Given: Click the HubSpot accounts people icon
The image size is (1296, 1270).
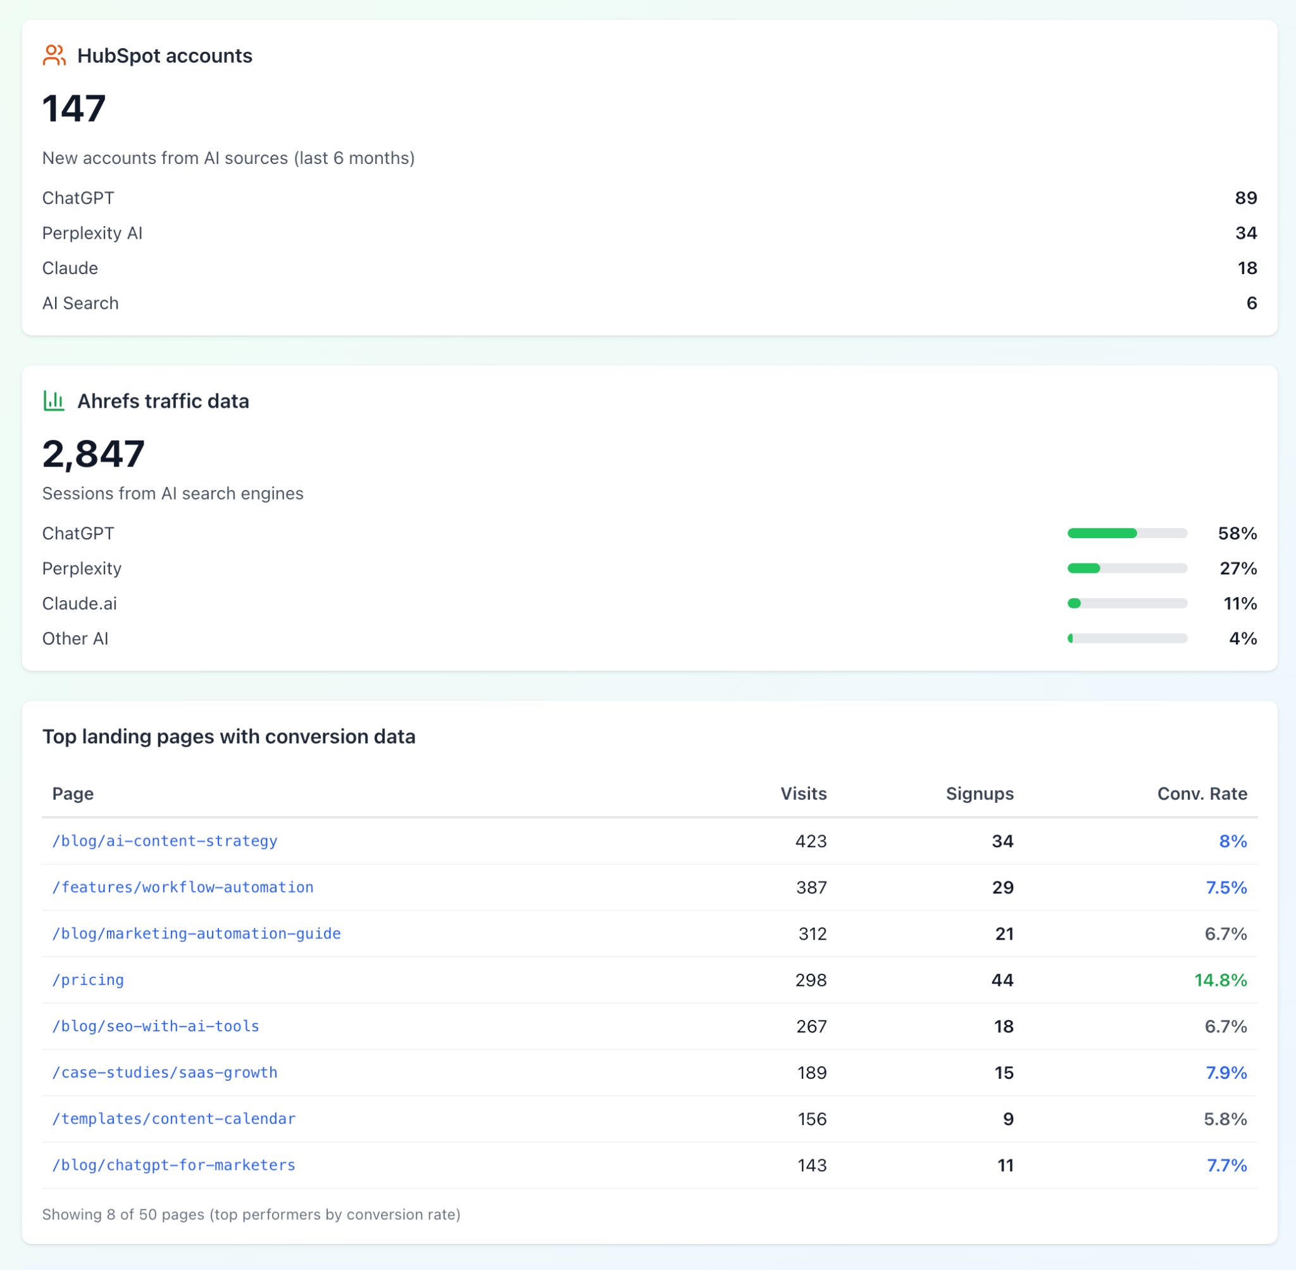Looking at the screenshot, I should click(54, 54).
